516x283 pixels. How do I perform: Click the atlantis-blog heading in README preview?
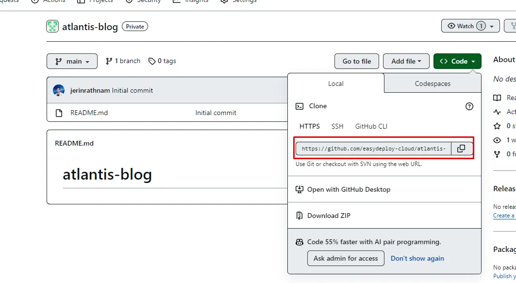click(x=107, y=174)
